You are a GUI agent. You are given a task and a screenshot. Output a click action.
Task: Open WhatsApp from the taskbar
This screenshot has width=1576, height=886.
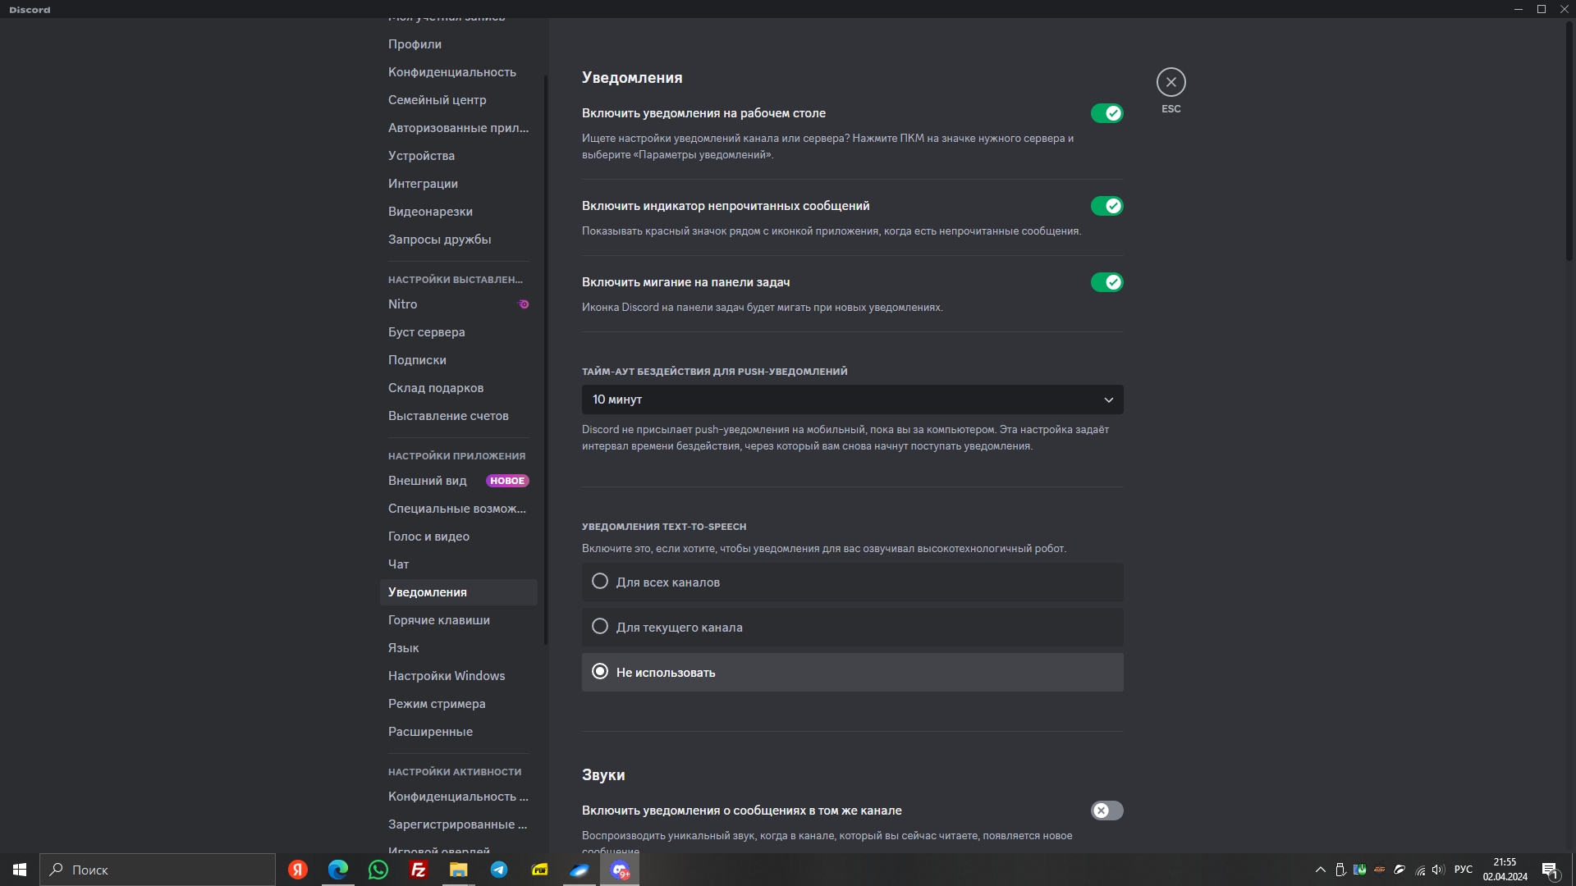click(378, 870)
